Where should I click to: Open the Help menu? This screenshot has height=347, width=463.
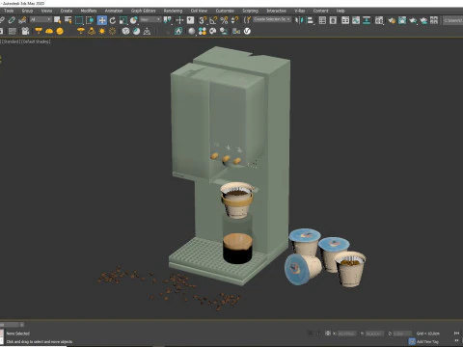tap(340, 11)
